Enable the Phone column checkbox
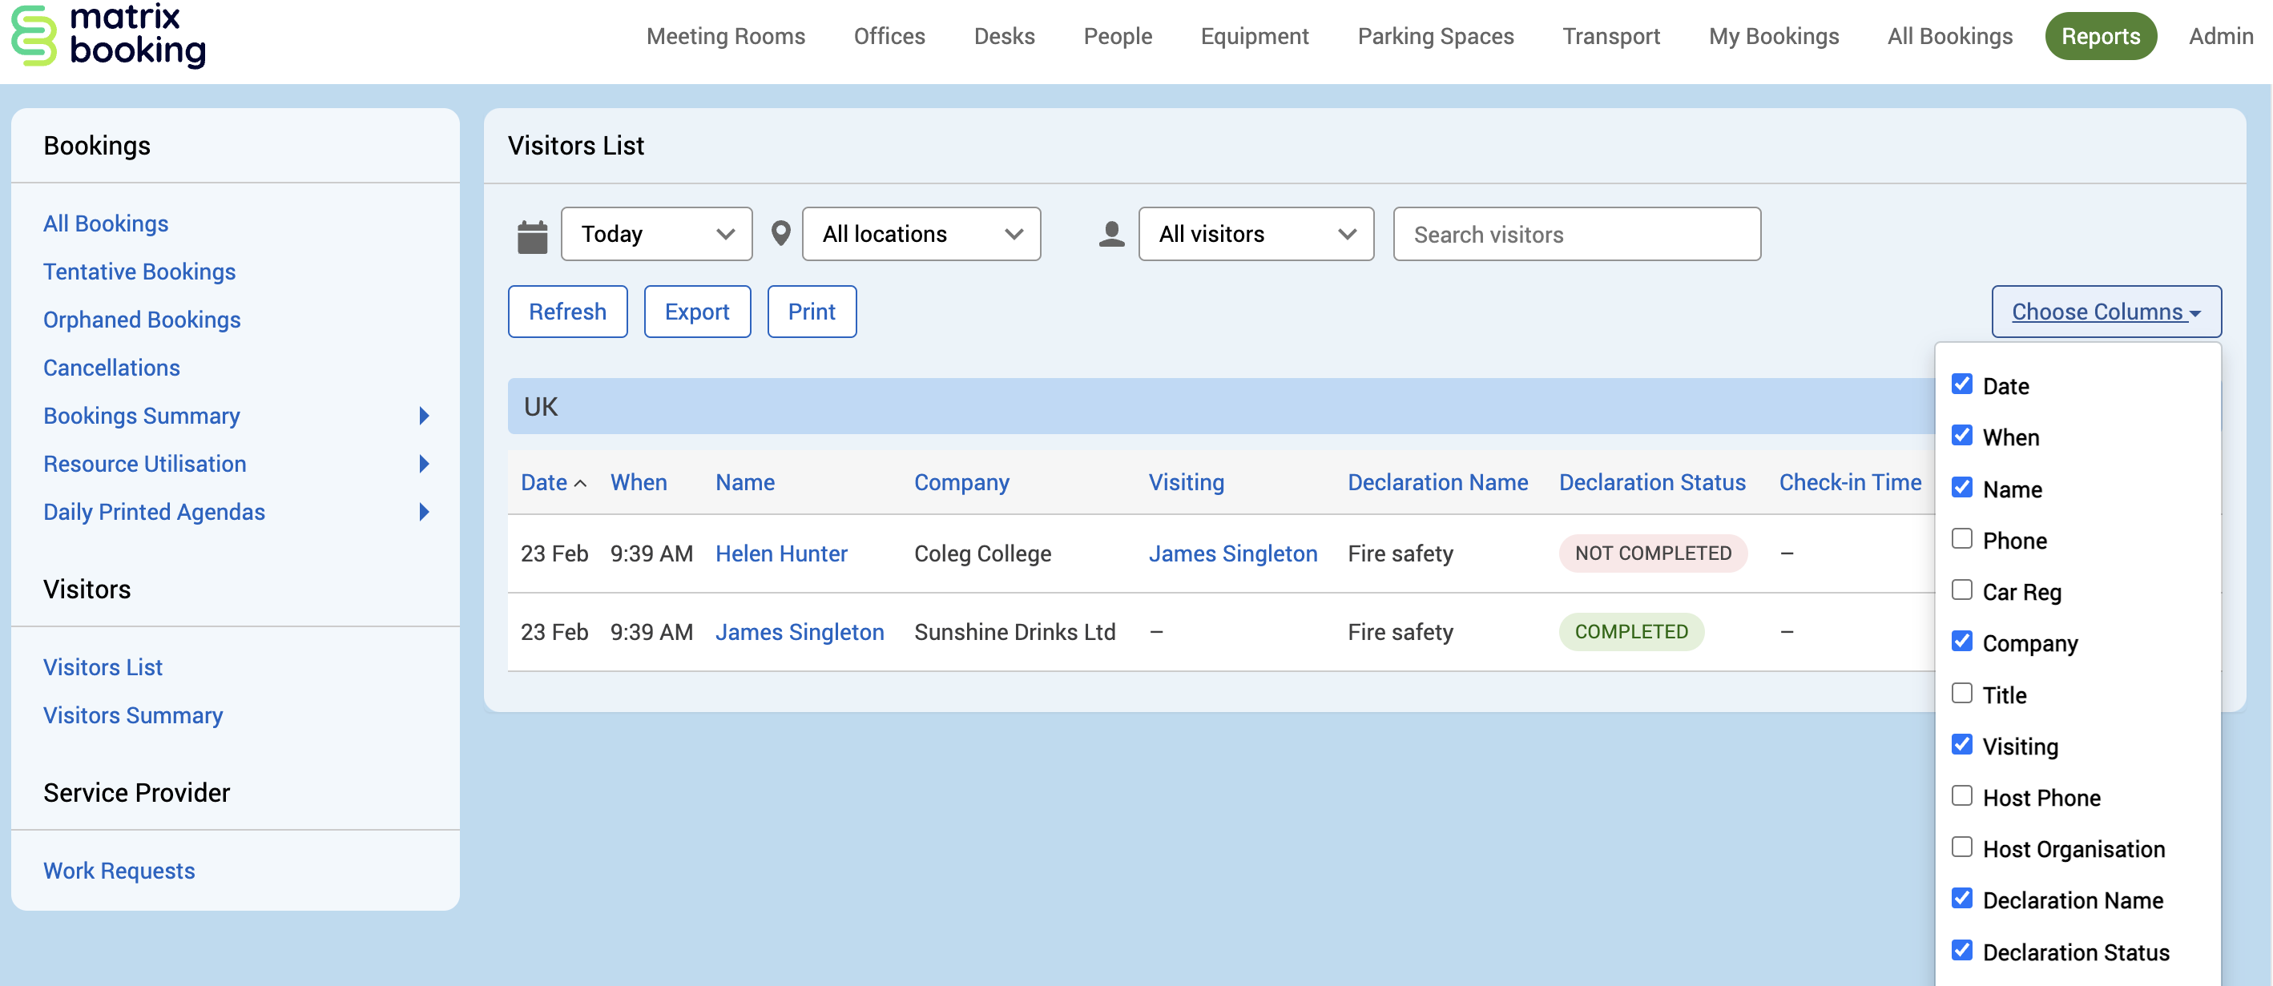Screen dimensions: 2273x986 tap(1961, 539)
